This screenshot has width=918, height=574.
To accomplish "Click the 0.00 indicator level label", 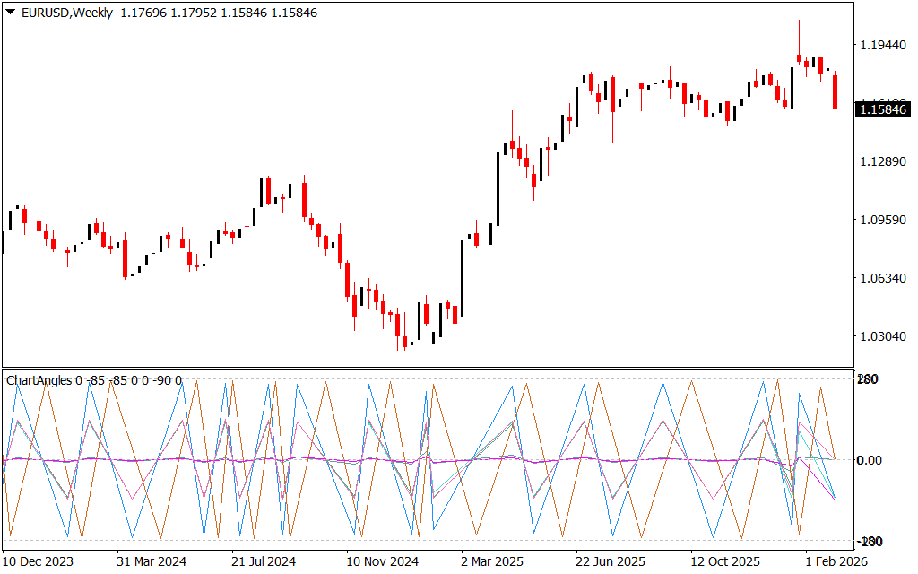I will click(879, 460).
